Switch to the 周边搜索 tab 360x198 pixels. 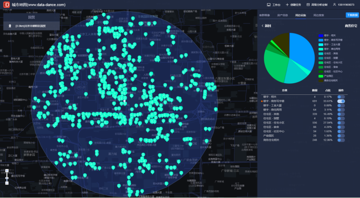point(319,15)
